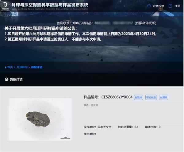Click the 岩屑样 tag
The height and width of the screenshot is (152, 184).
tap(163, 97)
